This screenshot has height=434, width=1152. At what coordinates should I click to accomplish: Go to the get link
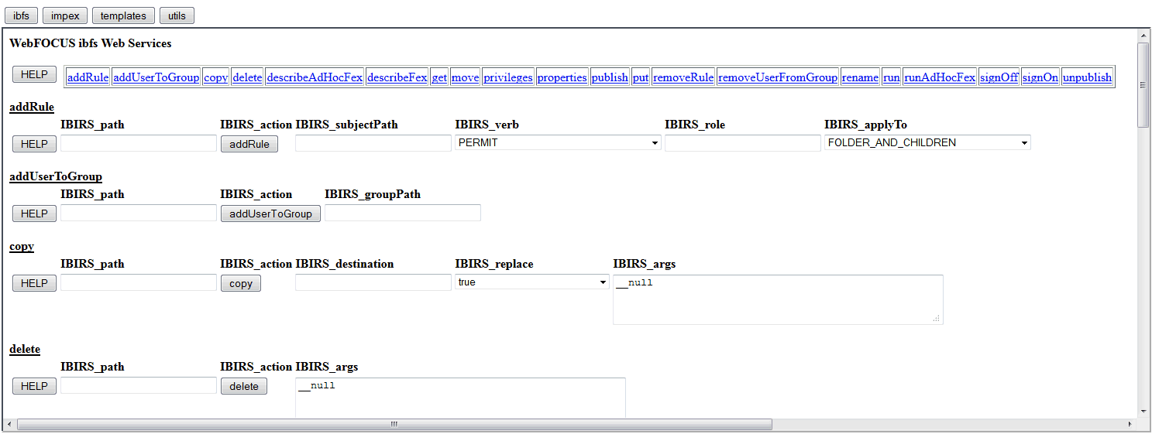(x=439, y=77)
